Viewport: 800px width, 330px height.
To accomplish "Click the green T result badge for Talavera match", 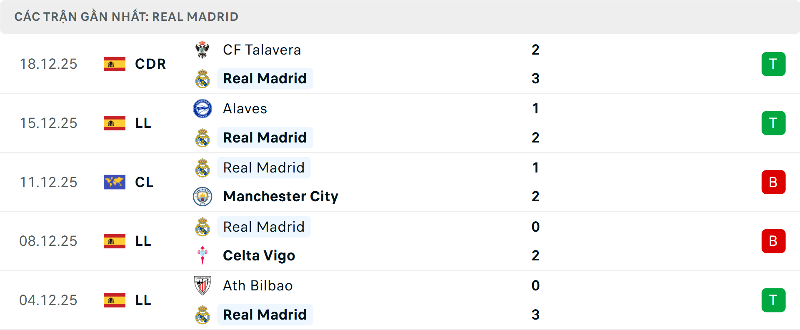I will [x=773, y=64].
